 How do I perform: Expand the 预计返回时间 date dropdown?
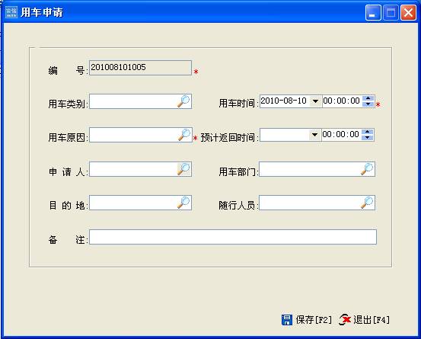314,135
